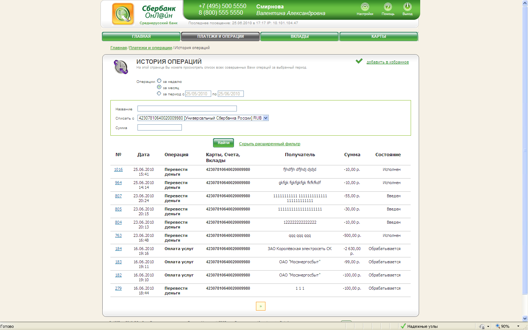This screenshot has height=330, width=528.
Task: Switch to the ВКЛАДЫ tab
Action: (x=300, y=36)
